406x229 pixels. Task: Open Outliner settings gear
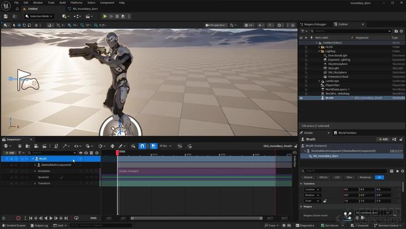click(x=402, y=31)
